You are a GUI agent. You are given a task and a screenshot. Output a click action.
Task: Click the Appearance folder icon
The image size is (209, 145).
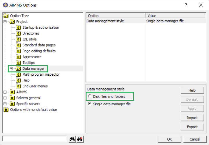point(18,57)
